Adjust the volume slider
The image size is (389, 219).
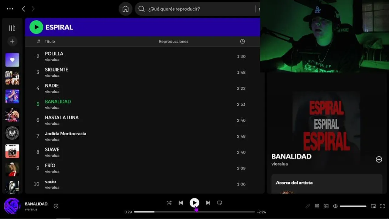[353, 206]
